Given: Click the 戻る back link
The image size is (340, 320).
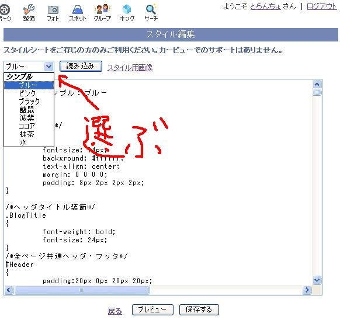Looking at the screenshot, I should (115, 312).
